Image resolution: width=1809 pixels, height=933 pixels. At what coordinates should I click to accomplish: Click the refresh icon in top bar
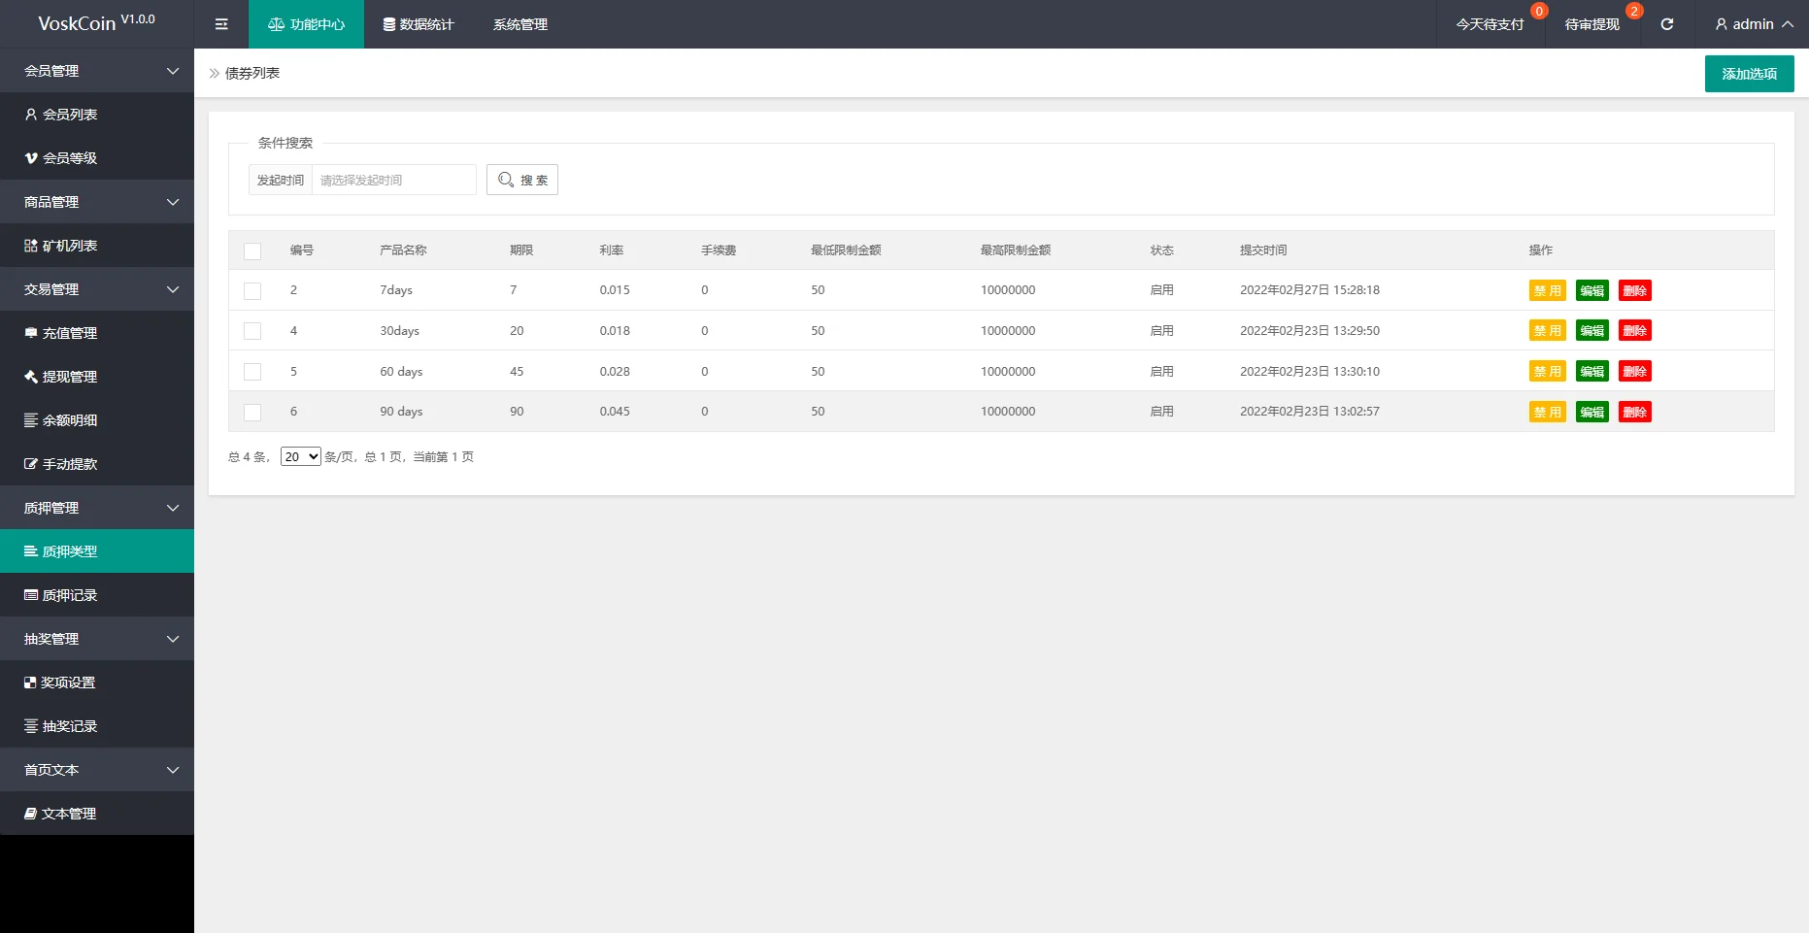1666,24
